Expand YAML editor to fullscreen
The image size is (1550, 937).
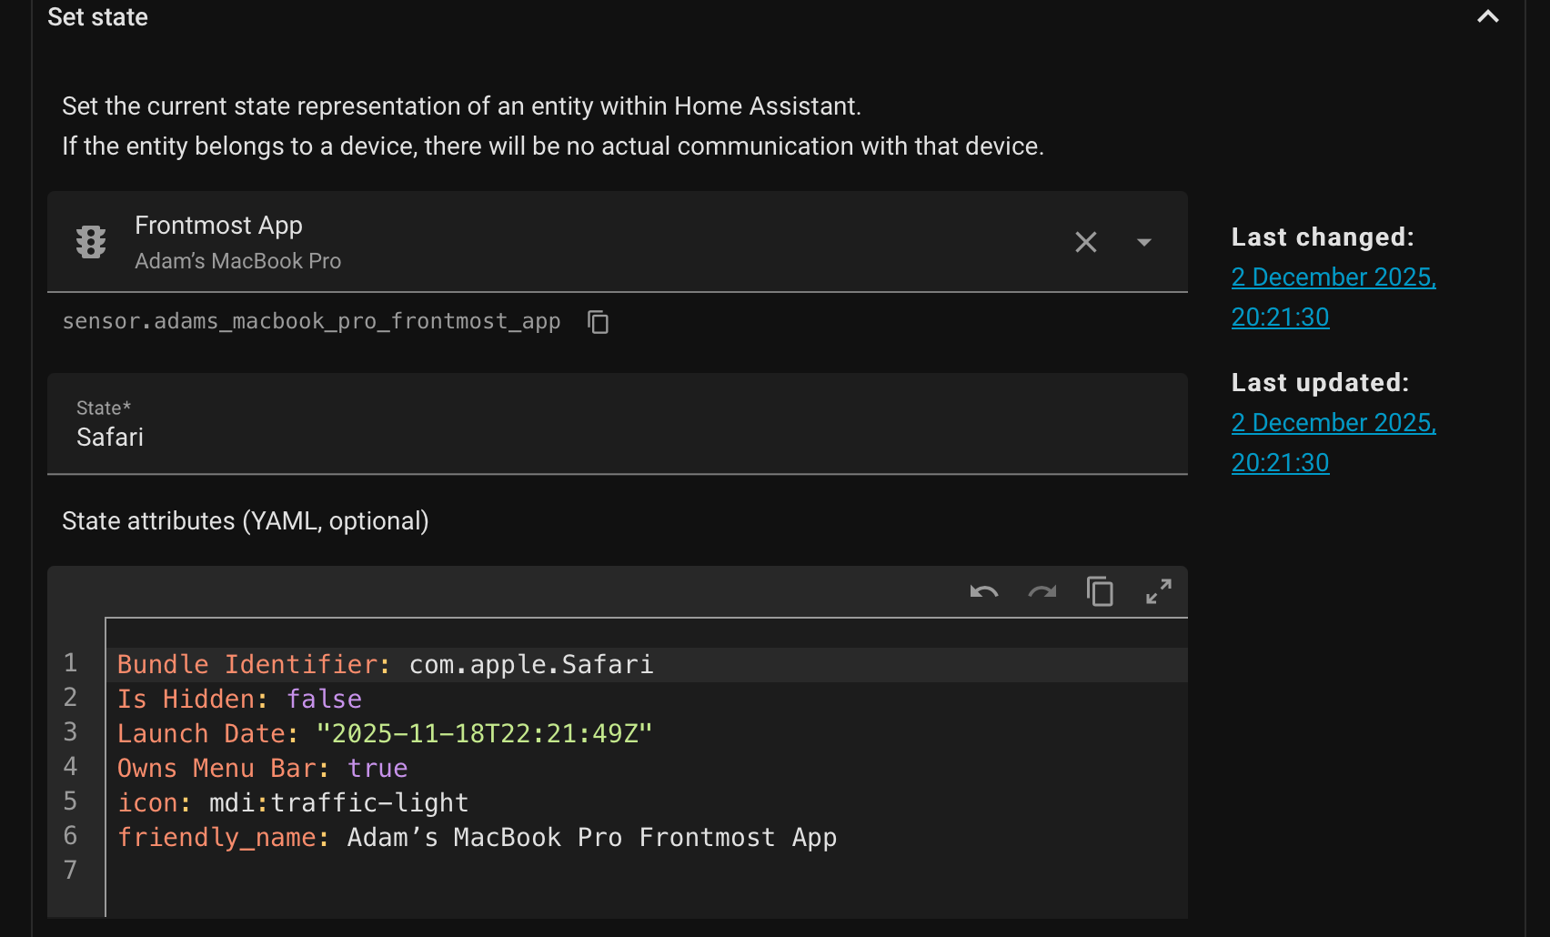click(1158, 592)
